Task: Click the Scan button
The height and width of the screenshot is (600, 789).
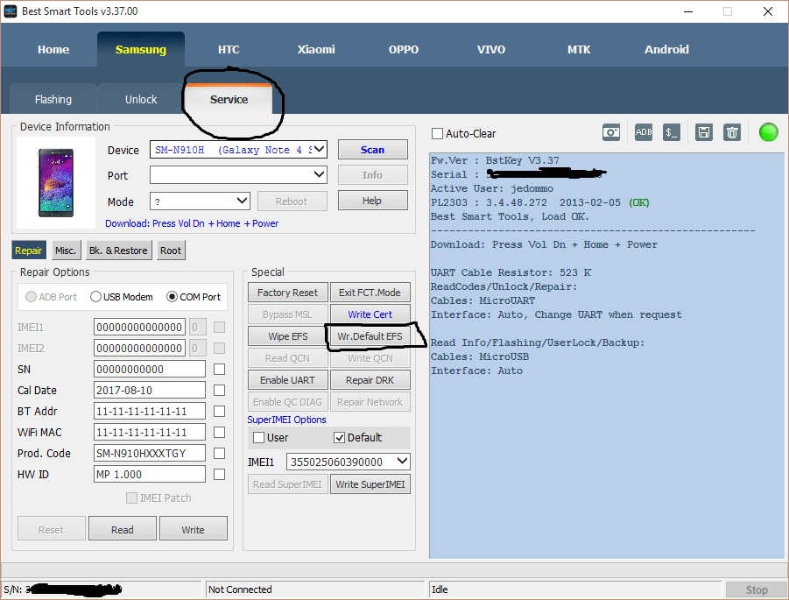Action: click(x=372, y=150)
